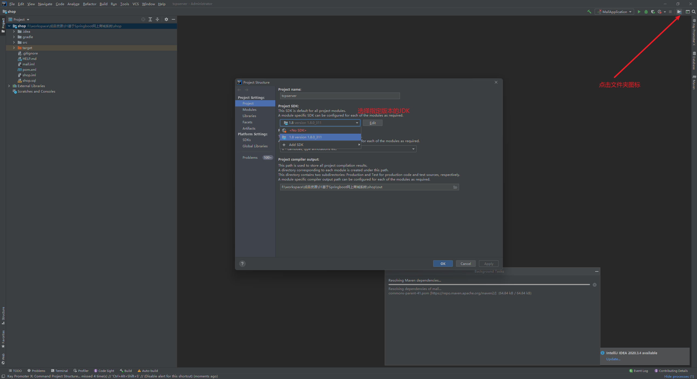The height and width of the screenshot is (379, 697).
Task: Click Maven resolving progress bar
Action: (489, 285)
